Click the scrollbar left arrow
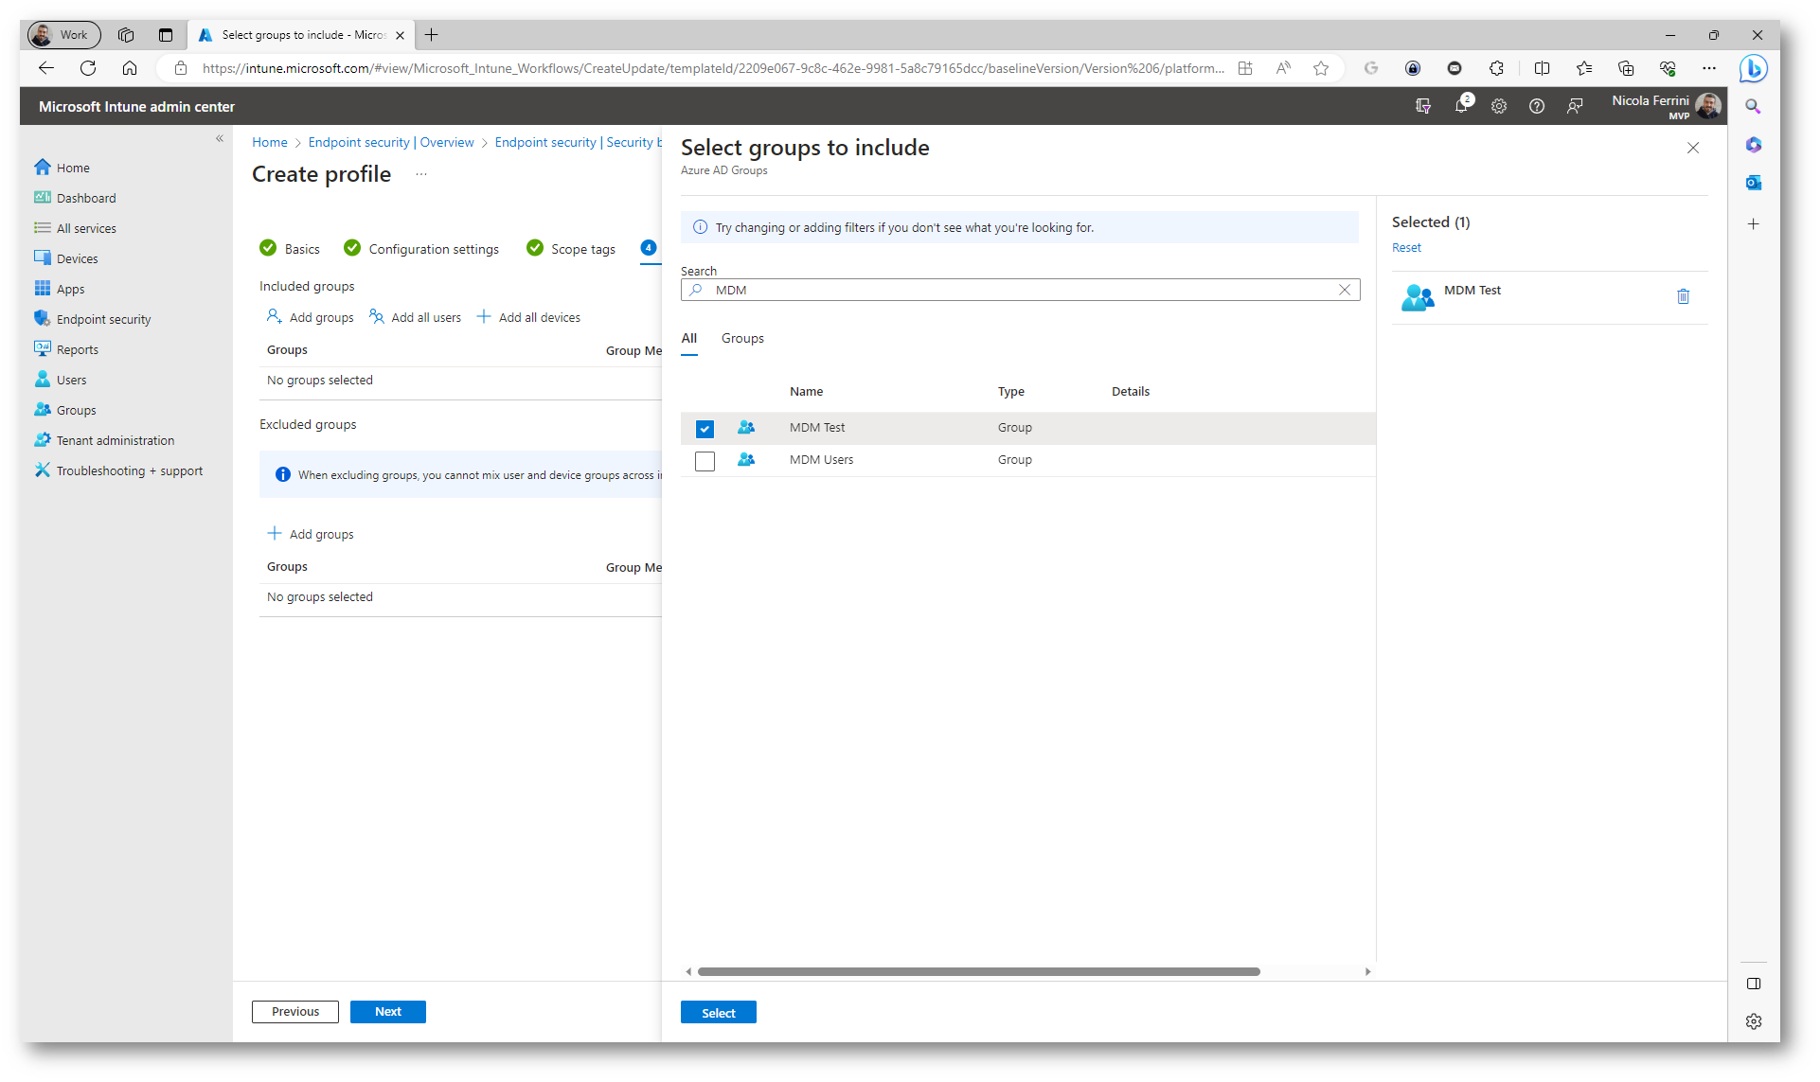This screenshot has width=1820, height=1082. [688, 972]
